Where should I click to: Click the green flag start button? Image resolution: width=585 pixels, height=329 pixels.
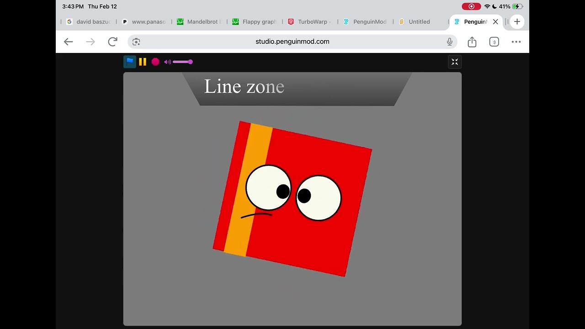[130, 62]
